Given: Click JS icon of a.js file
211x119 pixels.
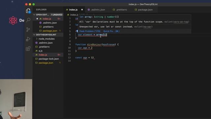Looking at the screenshot, I should (x=36, y=51).
